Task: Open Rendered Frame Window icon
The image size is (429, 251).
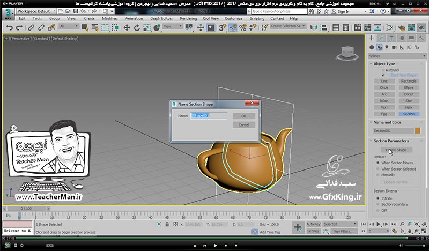Action: 411,28
